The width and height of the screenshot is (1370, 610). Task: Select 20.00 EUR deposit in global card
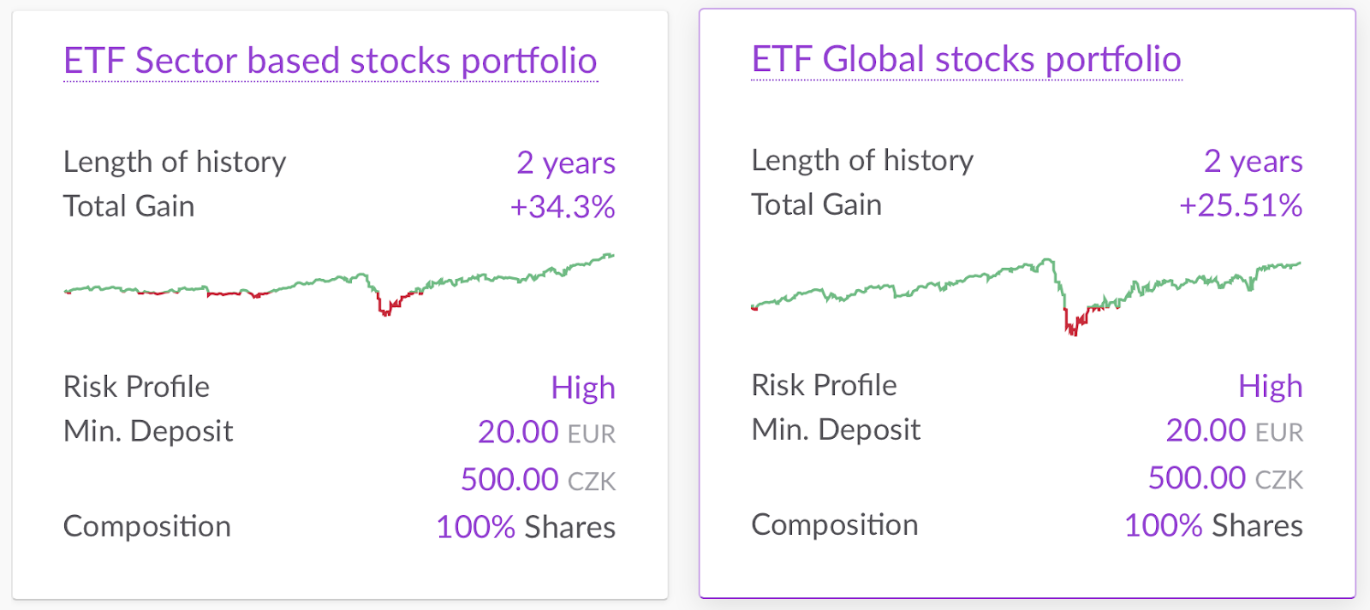pyautogui.click(x=1235, y=430)
